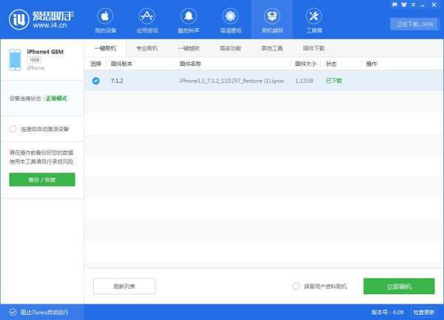Viewport: 444px width, 320px height.
Task: Click the 16GB capacity badge
Action: click(35, 60)
